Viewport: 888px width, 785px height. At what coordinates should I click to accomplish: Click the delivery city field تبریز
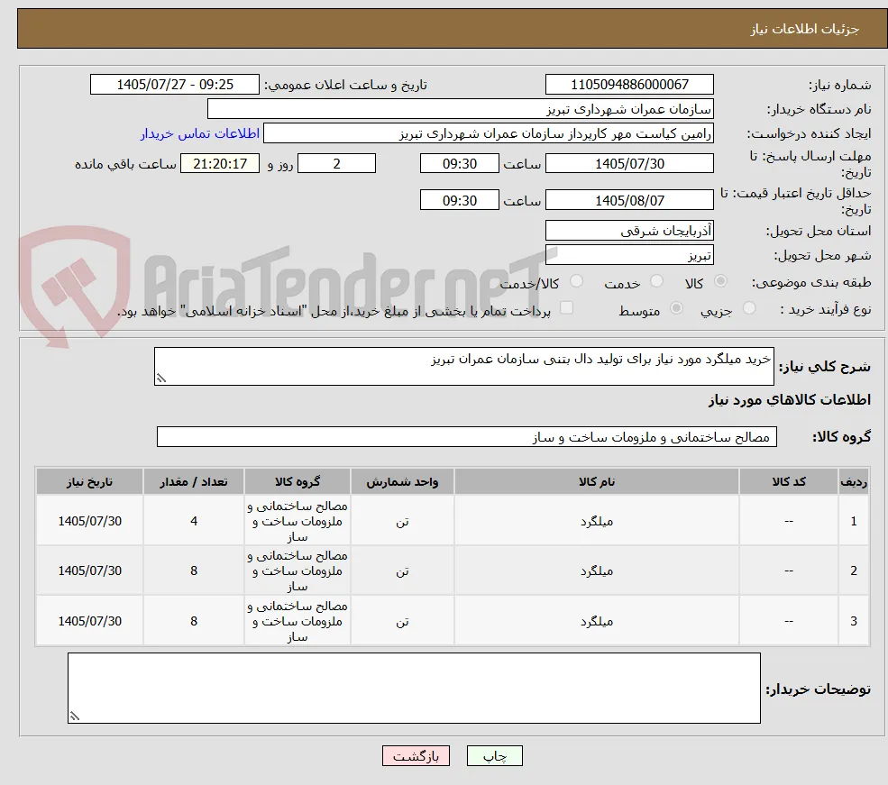pos(629,255)
